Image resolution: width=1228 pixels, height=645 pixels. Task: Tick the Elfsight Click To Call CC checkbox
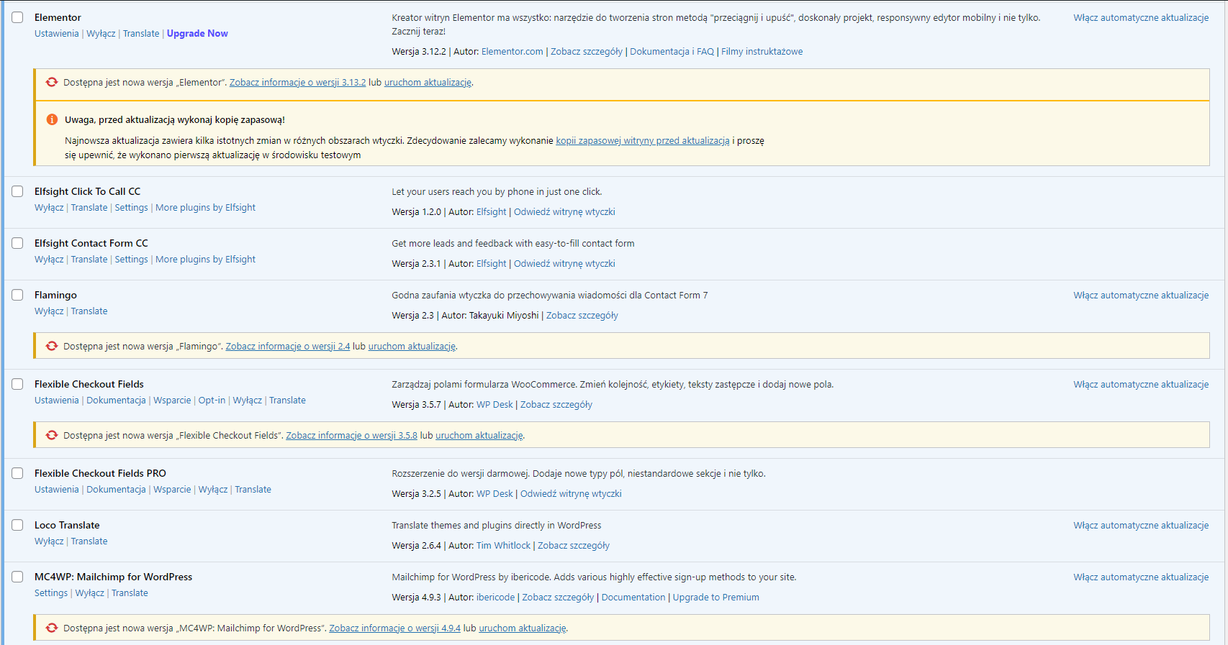(17, 191)
